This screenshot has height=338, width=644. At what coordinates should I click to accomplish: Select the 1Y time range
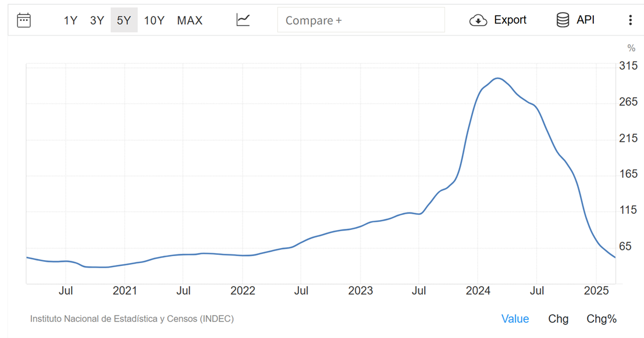(70, 20)
